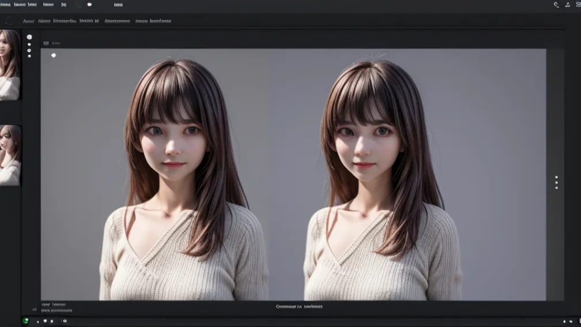Click the white marker dot on the canvas corner

click(x=54, y=55)
